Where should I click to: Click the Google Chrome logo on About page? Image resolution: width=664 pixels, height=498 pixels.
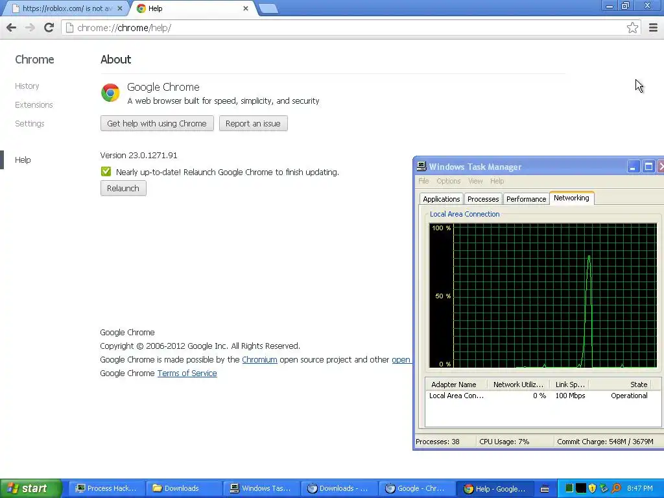(x=110, y=92)
